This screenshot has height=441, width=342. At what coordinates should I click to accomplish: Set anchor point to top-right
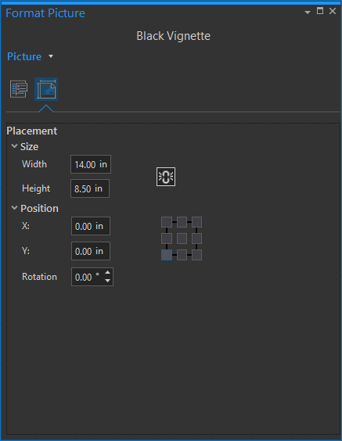click(x=196, y=222)
